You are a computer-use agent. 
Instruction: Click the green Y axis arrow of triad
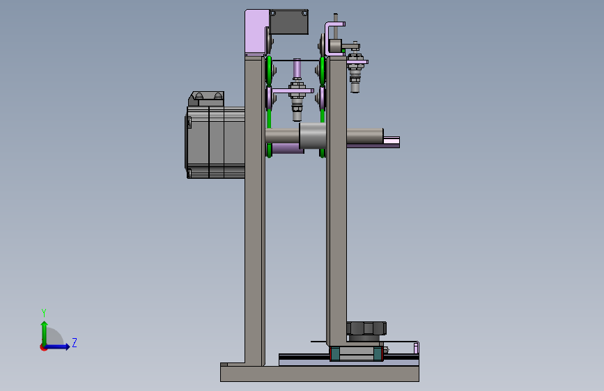tap(45, 333)
